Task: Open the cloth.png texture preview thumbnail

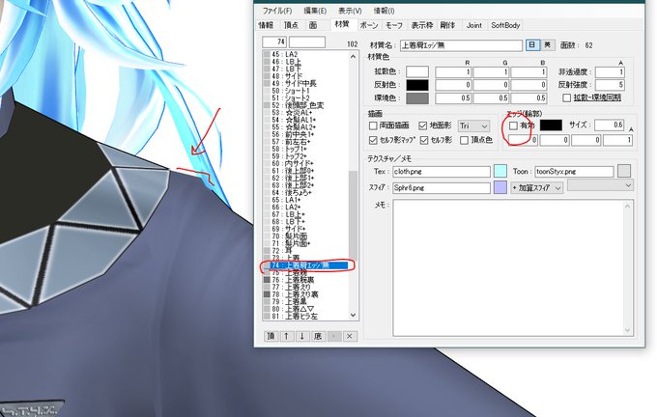Action: [x=500, y=171]
